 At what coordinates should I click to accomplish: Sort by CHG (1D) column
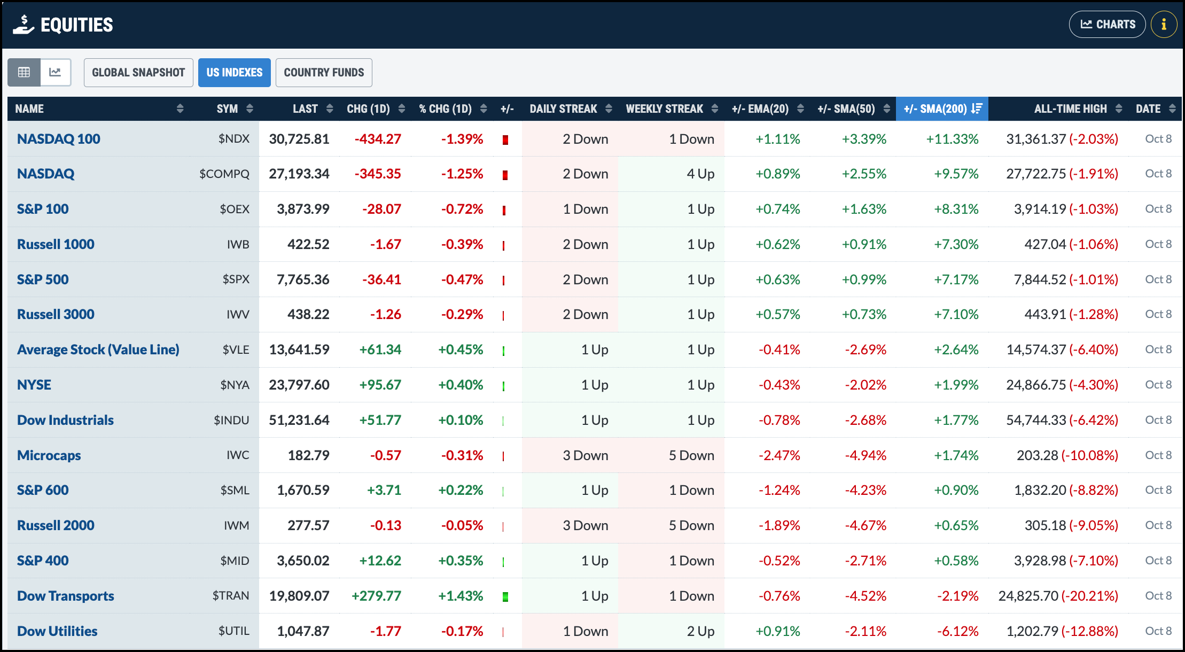point(376,108)
